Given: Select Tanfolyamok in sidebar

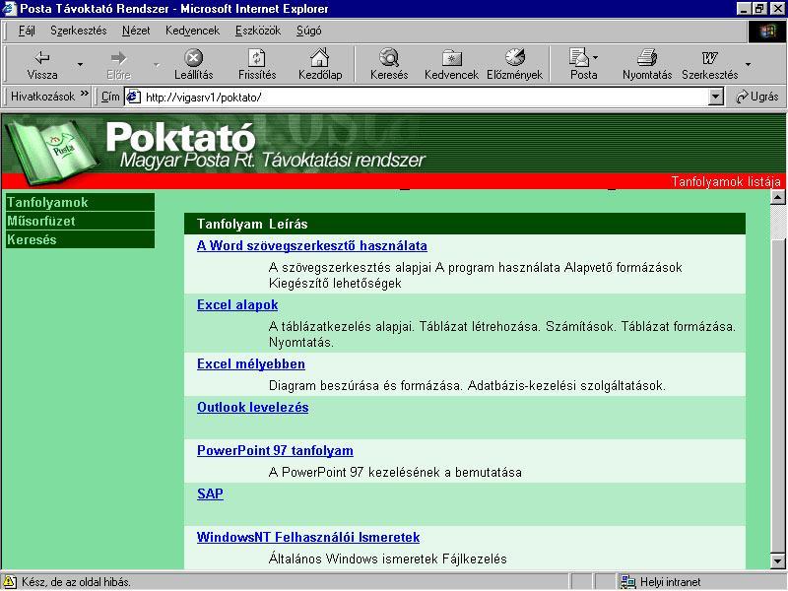Looking at the screenshot, I should [x=80, y=202].
